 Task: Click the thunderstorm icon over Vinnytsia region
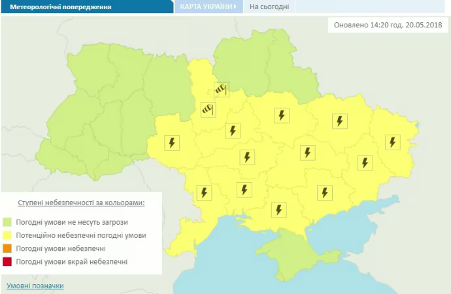pyautogui.click(x=172, y=143)
